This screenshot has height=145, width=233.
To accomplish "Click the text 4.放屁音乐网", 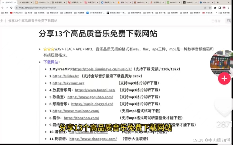I will (61, 90).
